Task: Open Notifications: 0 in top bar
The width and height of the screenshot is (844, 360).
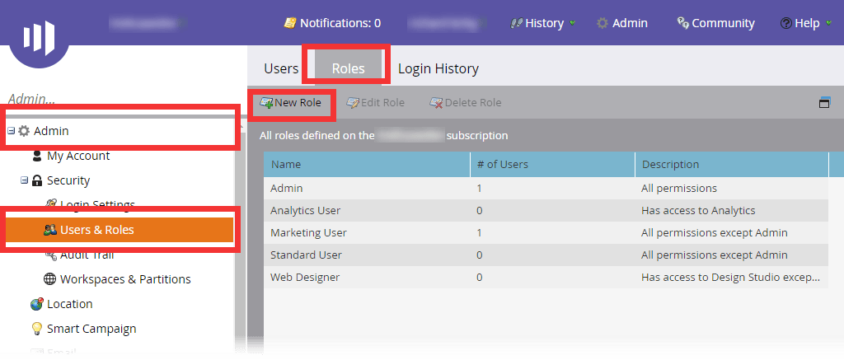Action: [x=333, y=23]
